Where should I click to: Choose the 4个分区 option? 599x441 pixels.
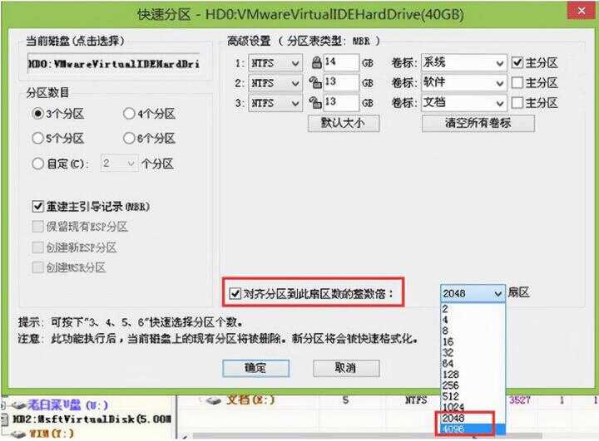point(129,114)
